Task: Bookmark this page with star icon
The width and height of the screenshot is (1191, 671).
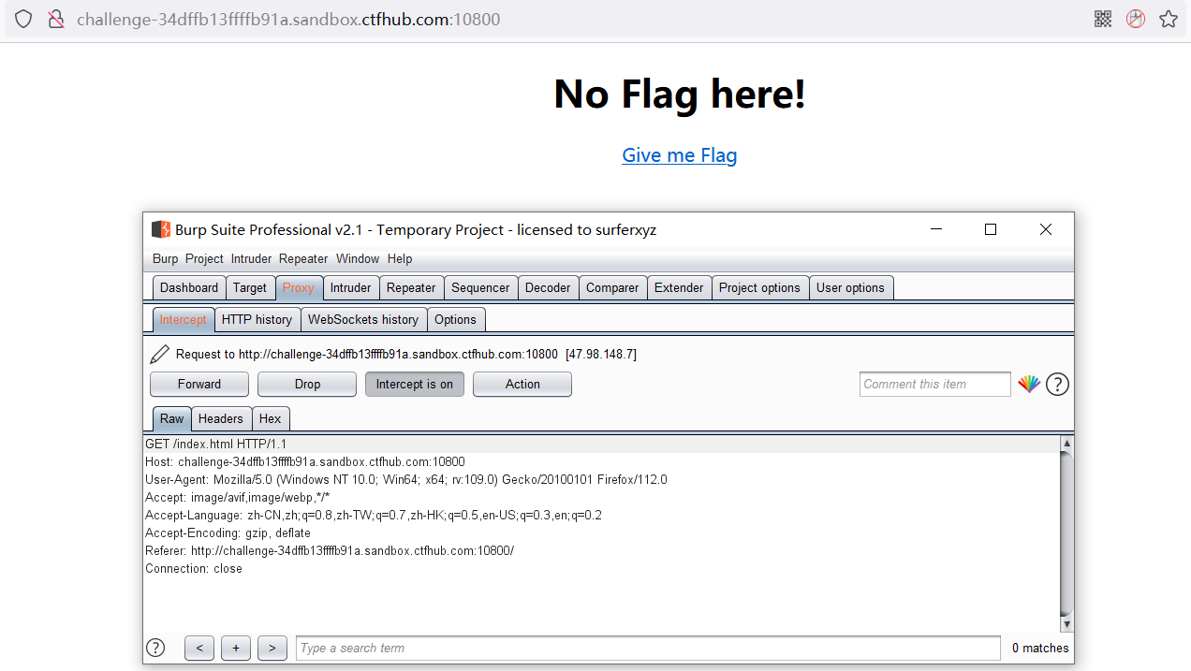Action: [1169, 19]
